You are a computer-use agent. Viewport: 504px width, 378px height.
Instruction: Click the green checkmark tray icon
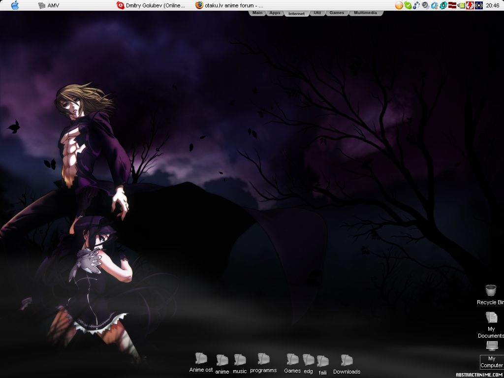click(408, 5)
